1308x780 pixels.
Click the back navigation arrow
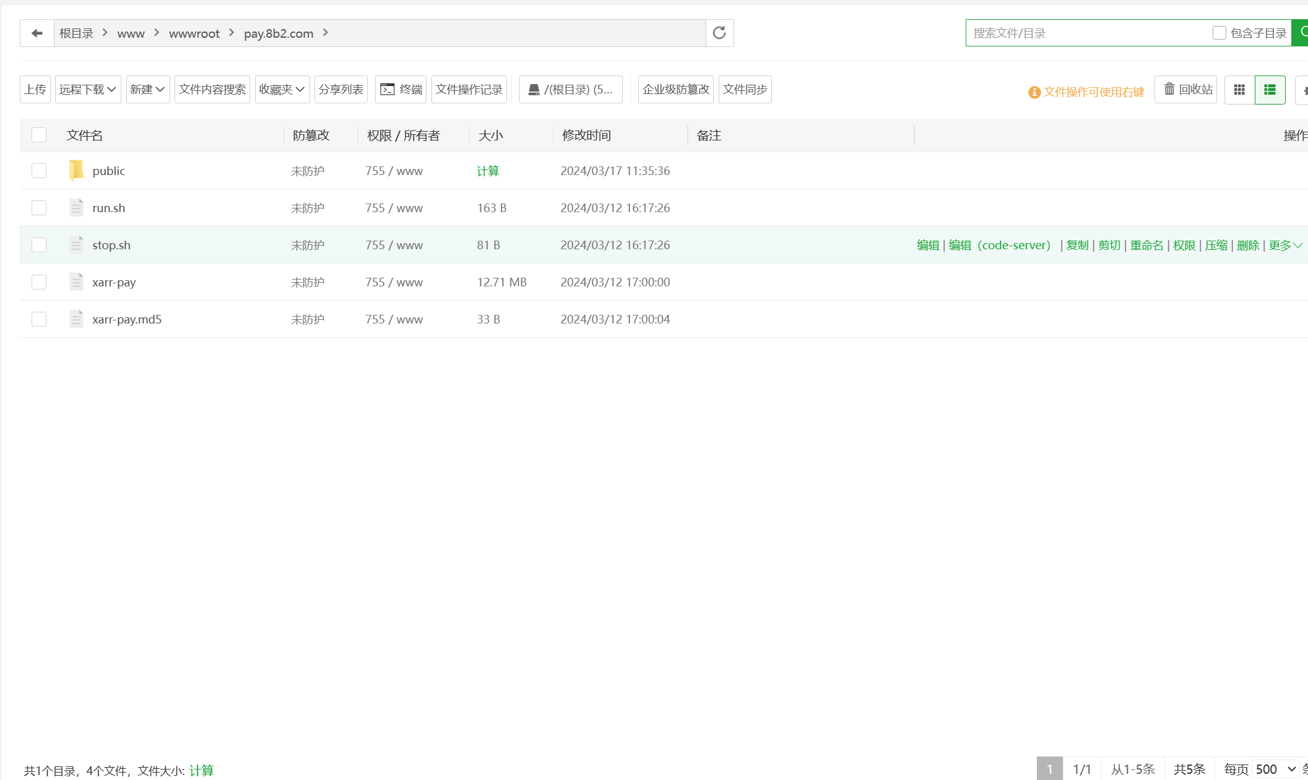[x=36, y=33]
